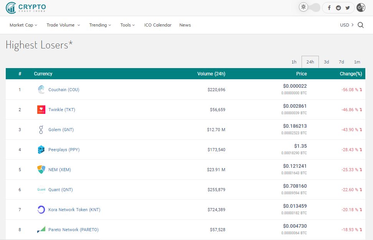Click the Crypto Chart Index logo
Viewport: 373px width, 240px height.
pyautogui.click(x=26, y=8)
